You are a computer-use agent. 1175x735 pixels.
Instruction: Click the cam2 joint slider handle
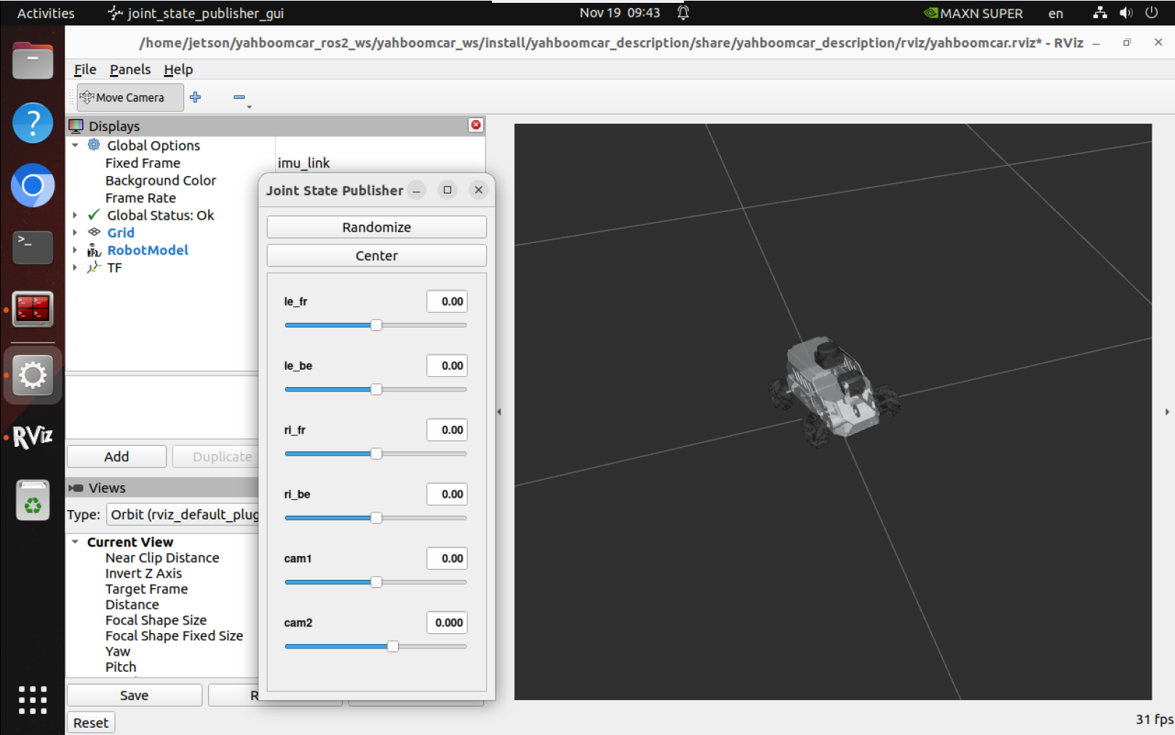(393, 646)
